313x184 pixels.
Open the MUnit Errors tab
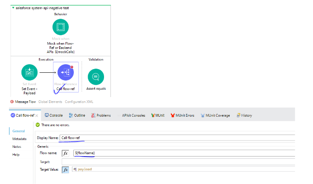pyautogui.click(x=182, y=115)
